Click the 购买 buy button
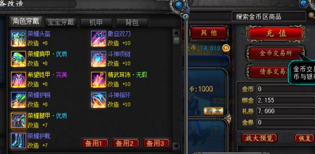Viewport: 315px width, 154px height. pyautogui.click(x=214, y=111)
